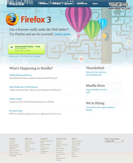Open the About tab in top navigation
The image size is (133, 163).
[95, 4]
